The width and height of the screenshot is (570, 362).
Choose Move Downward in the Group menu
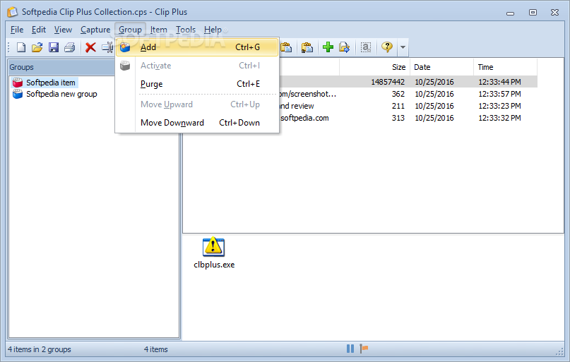(197, 123)
